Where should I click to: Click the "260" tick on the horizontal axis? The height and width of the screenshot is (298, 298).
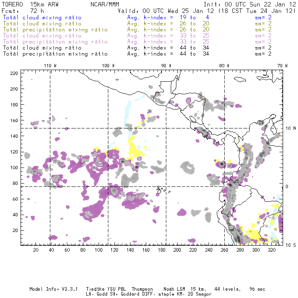(224, 250)
